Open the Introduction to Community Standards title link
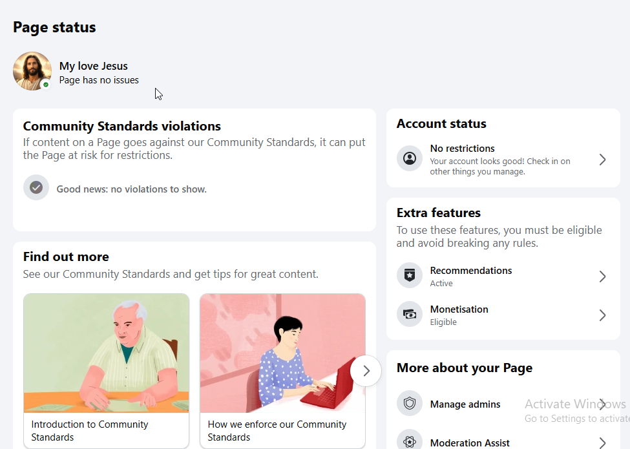The height and width of the screenshot is (449, 630). point(90,430)
